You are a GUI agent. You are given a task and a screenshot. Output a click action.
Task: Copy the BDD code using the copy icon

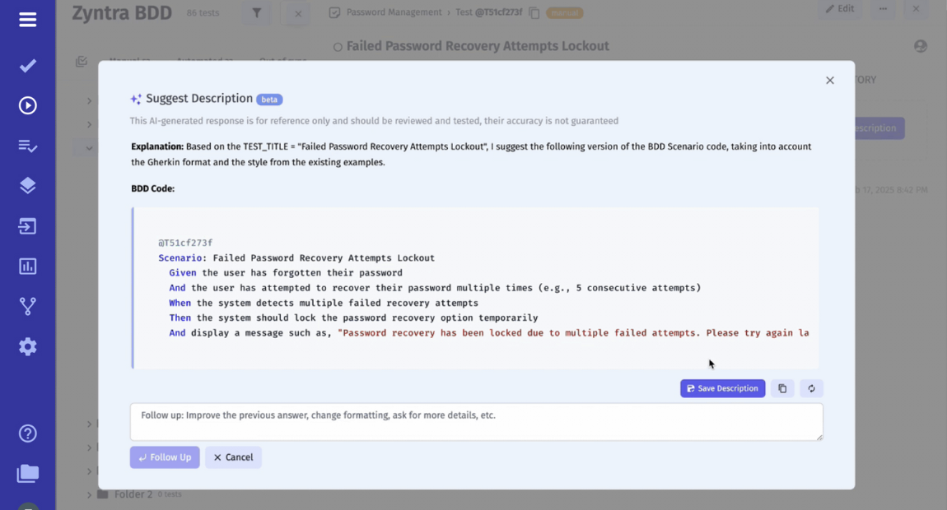click(x=781, y=388)
